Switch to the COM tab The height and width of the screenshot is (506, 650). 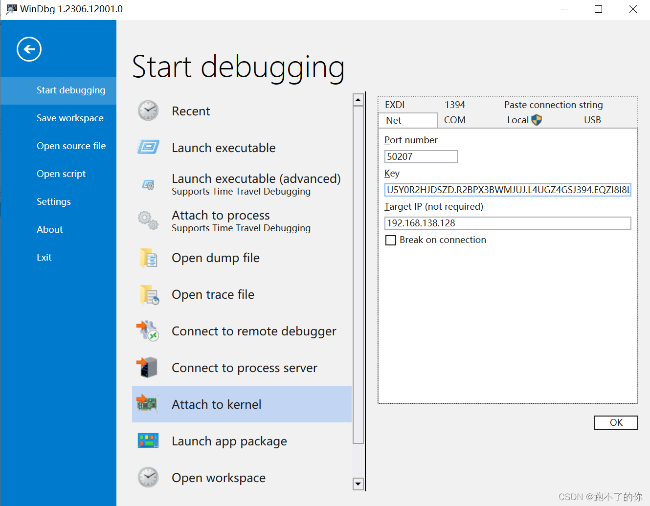click(x=454, y=120)
